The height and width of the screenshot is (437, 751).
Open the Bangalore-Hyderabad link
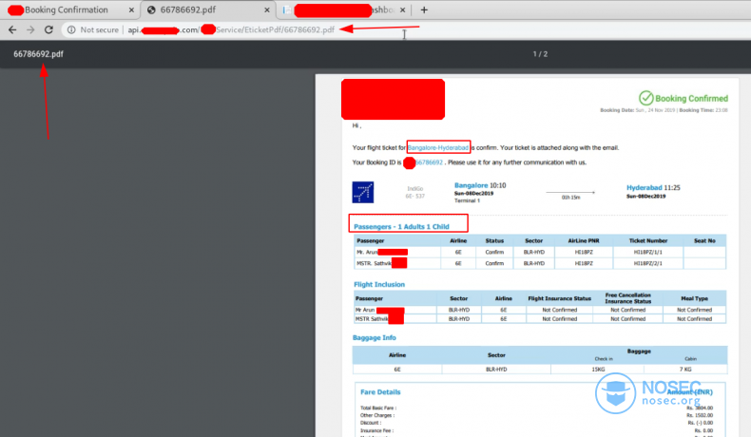[438, 147]
